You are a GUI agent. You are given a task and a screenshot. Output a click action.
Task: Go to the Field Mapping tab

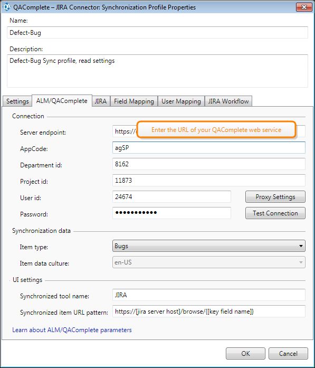tap(134, 101)
